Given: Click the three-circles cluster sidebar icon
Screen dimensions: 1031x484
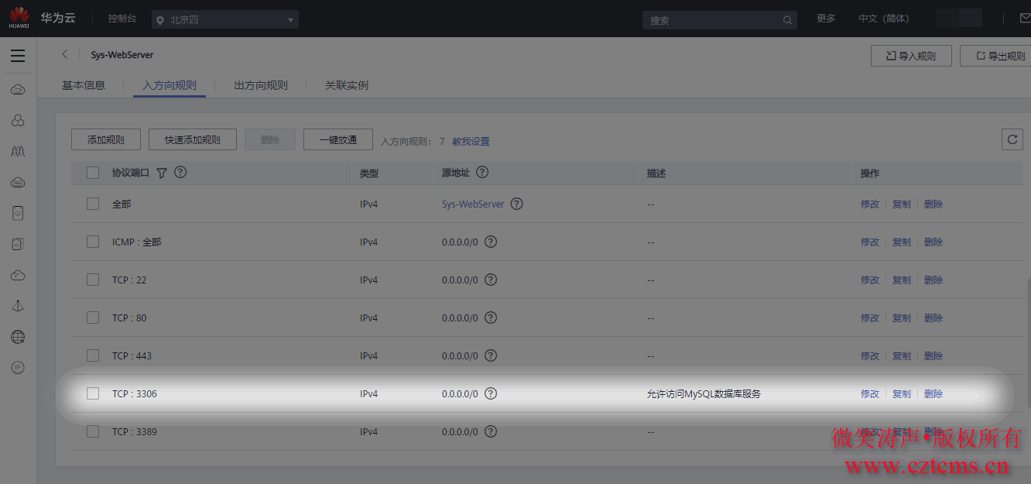Looking at the screenshot, I should click(18, 120).
